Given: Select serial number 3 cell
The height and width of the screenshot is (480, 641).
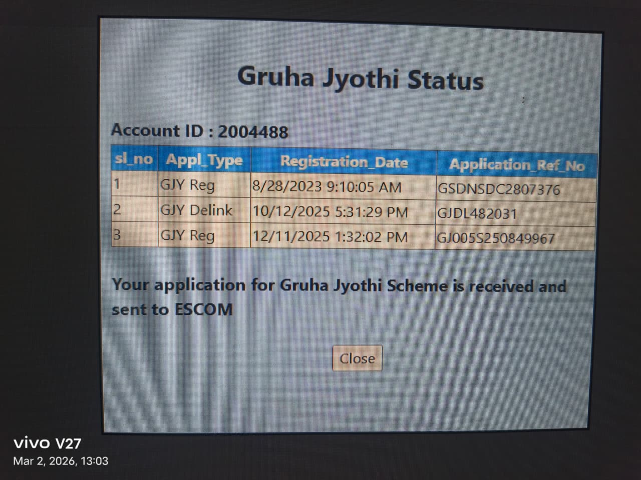Looking at the screenshot, I should pos(134,234).
